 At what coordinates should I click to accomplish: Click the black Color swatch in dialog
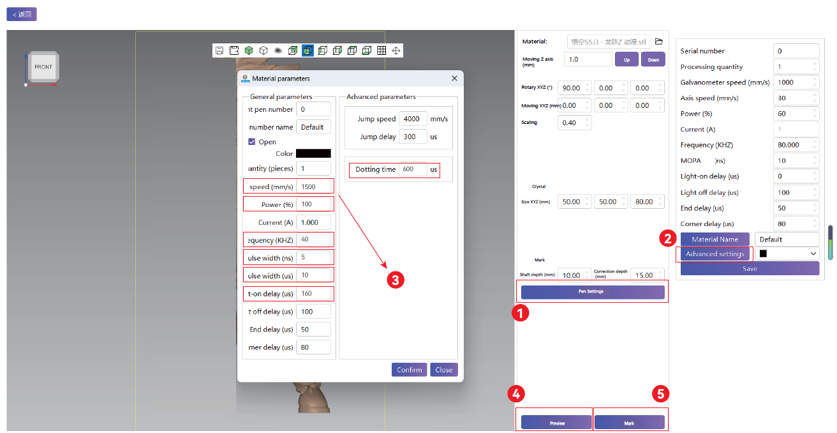coord(313,153)
